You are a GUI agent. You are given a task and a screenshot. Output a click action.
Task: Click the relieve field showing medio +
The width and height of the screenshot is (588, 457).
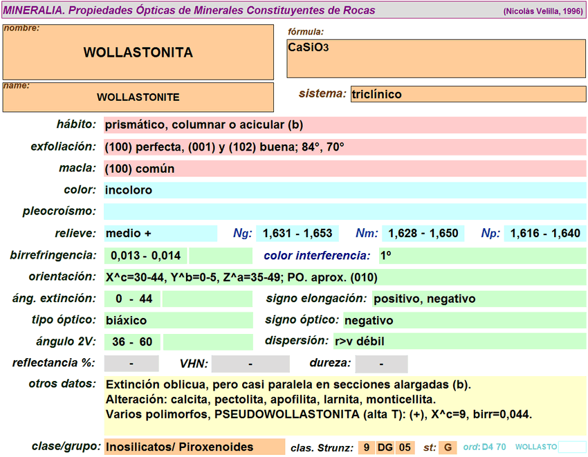tap(160, 234)
